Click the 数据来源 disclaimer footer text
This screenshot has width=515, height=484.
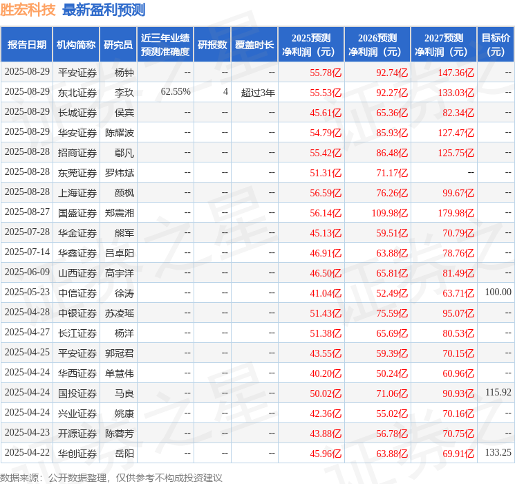pos(111,477)
